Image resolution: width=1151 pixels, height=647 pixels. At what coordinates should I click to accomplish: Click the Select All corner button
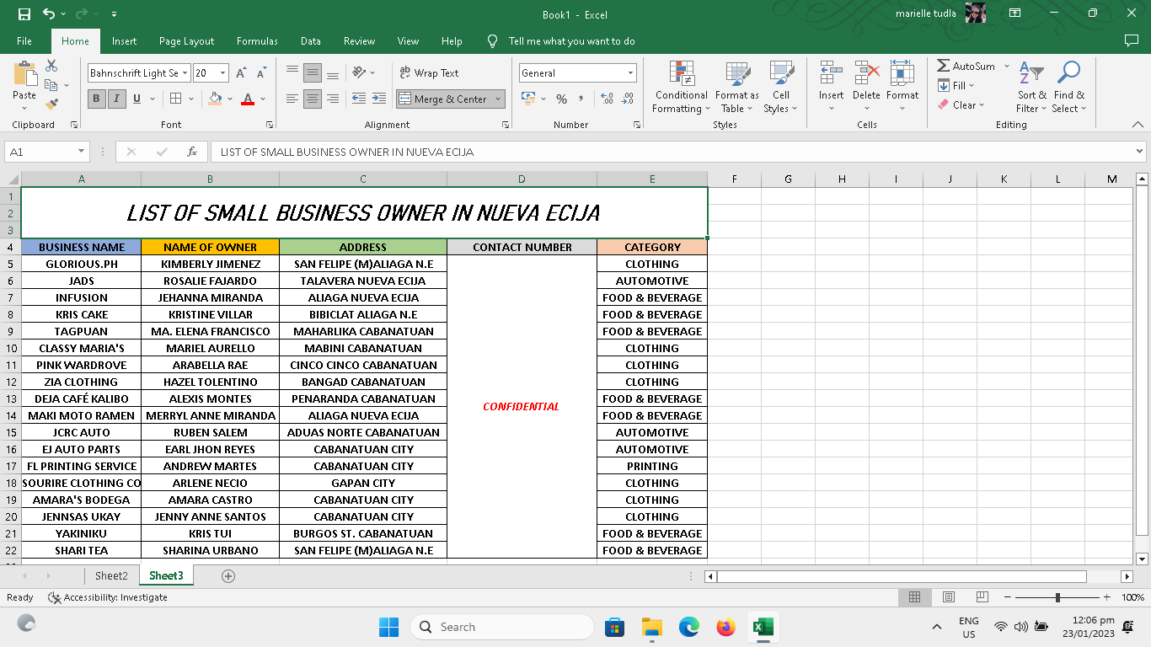[11, 179]
